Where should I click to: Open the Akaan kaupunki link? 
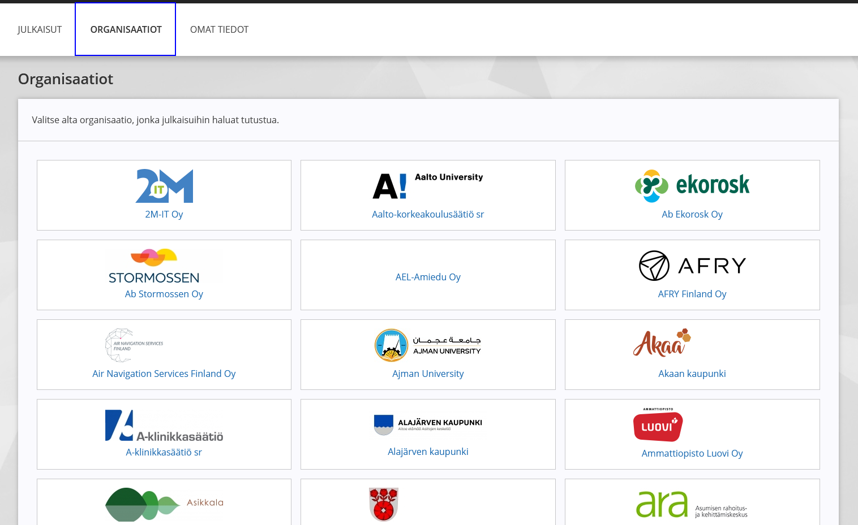692,374
